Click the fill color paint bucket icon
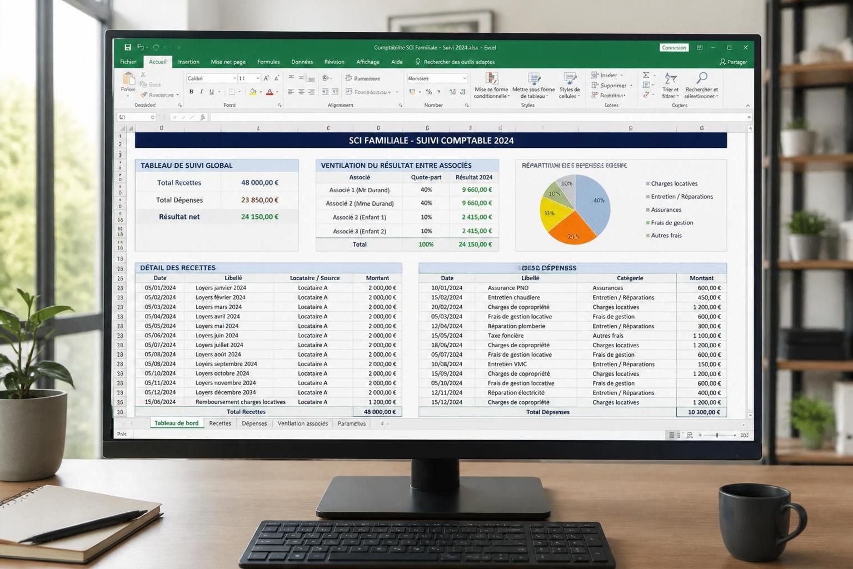The image size is (853, 569). (x=253, y=92)
